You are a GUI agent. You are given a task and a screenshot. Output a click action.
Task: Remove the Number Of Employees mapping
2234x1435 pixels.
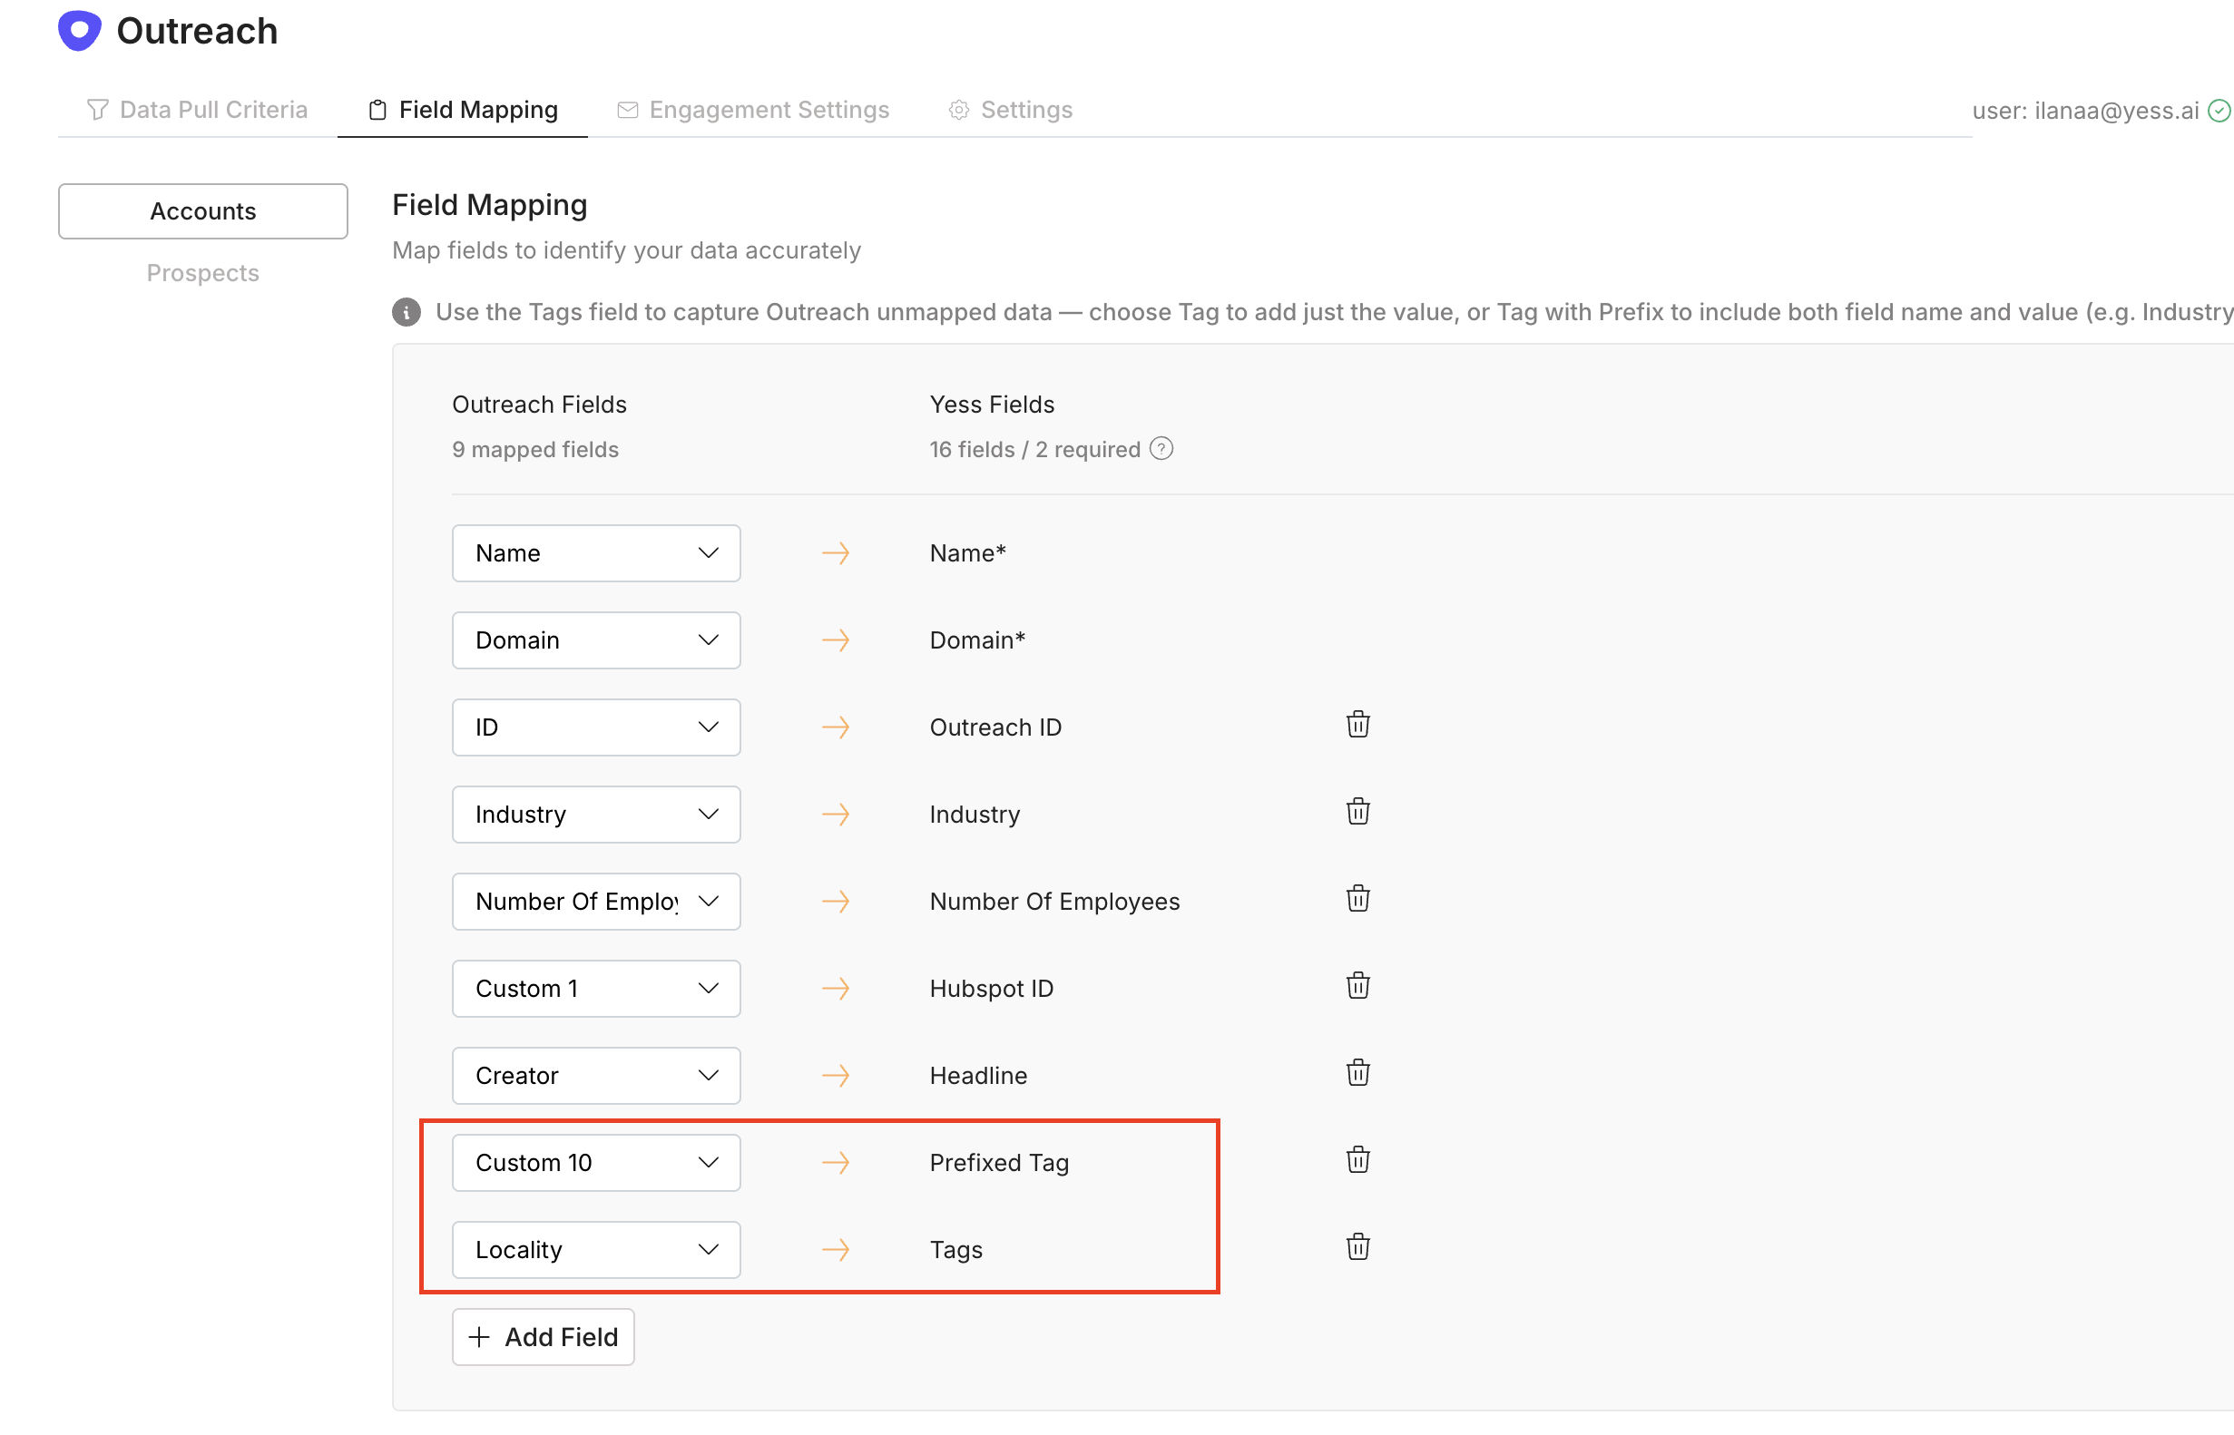pos(1357,899)
